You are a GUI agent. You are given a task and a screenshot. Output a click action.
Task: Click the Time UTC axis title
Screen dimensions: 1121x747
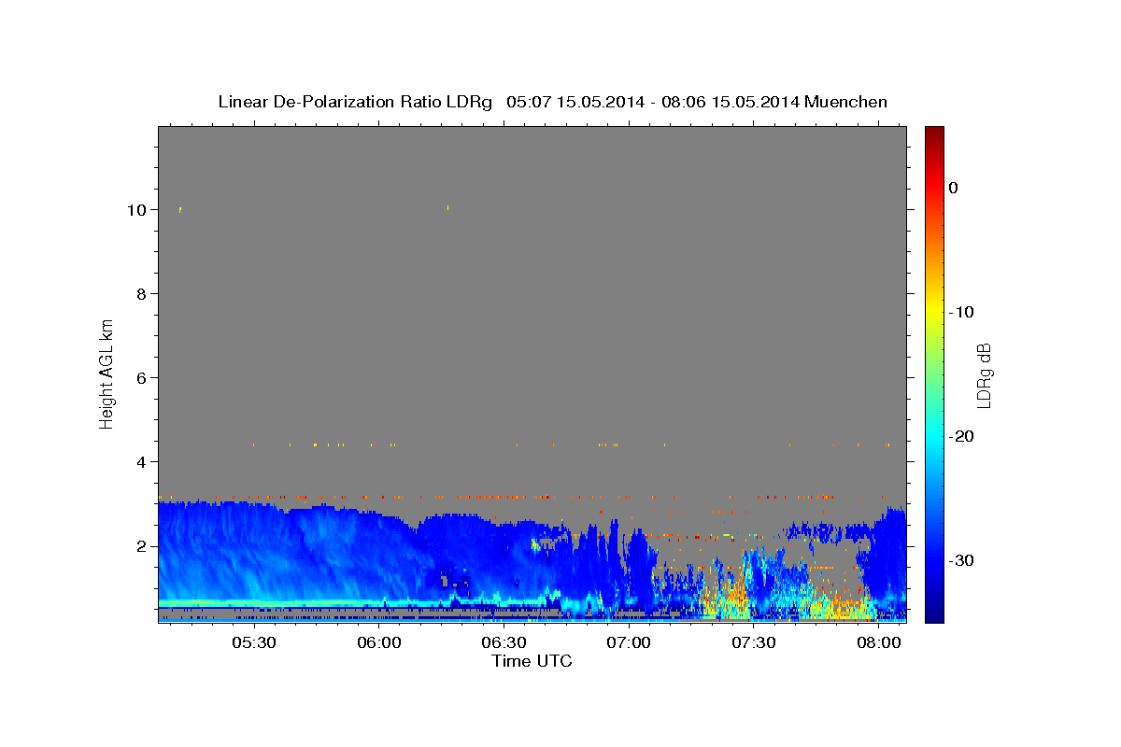point(532,661)
